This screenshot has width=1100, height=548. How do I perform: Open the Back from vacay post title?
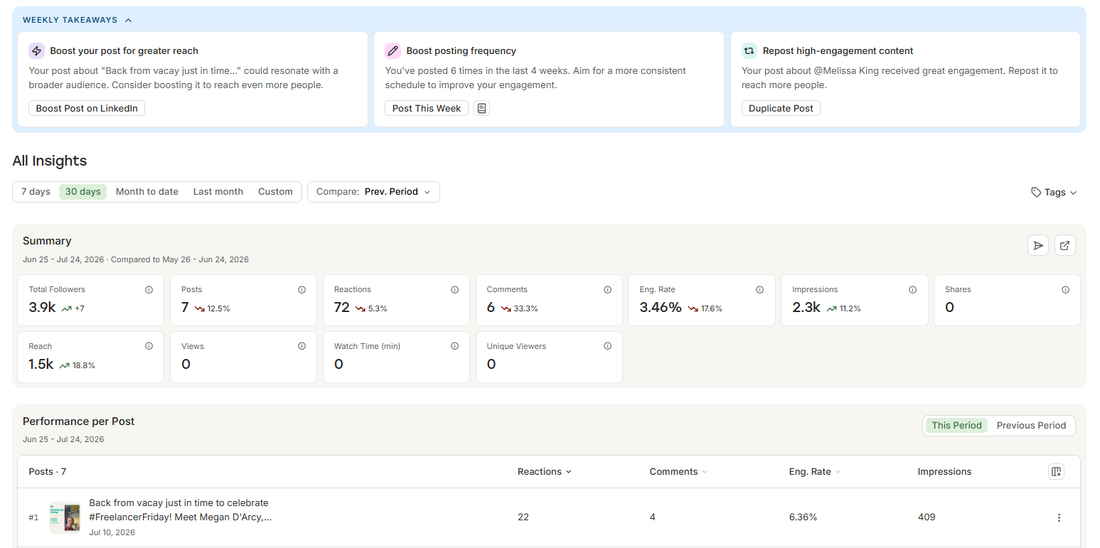coord(181,510)
